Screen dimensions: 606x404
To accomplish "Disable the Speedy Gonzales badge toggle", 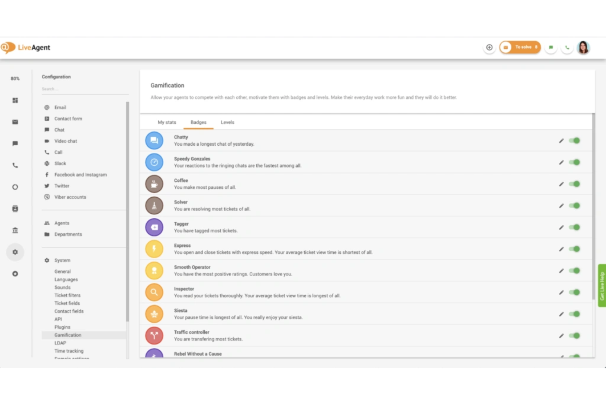I will 574,162.
